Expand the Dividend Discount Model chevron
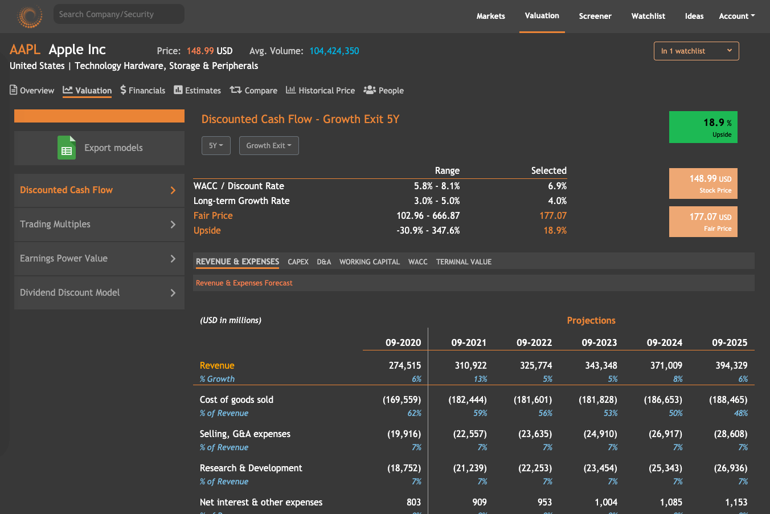The width and height of the screenshot is (770, 514). [173, 293]
